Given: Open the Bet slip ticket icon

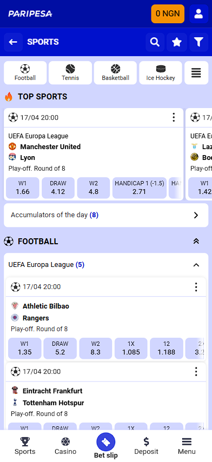Looking at the screenshot, I should pos(106,442).
